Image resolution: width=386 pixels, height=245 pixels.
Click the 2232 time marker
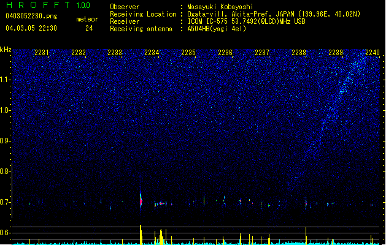(x=79, y=52)
